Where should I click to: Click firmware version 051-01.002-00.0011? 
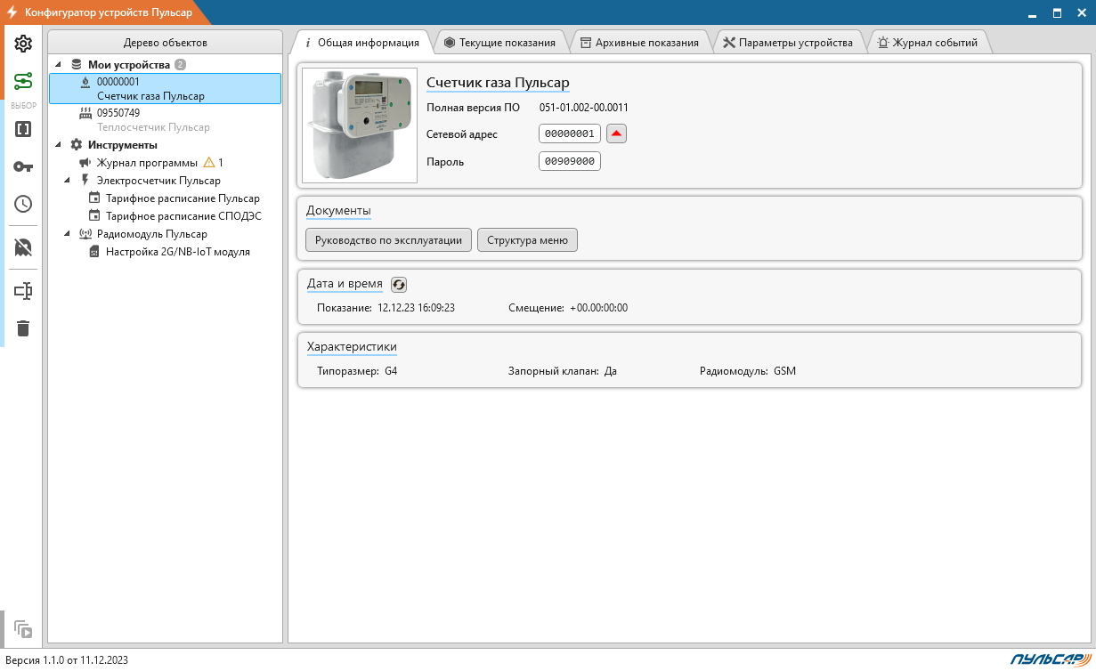[x=584, y=108]
